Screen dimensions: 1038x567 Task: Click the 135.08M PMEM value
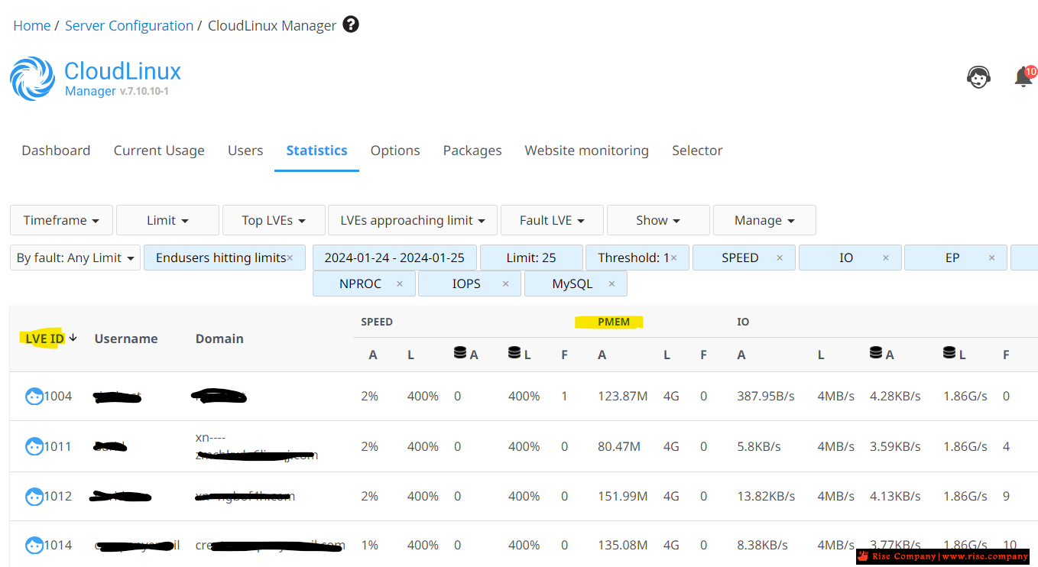pyautogui.click(x=622, y=546)
